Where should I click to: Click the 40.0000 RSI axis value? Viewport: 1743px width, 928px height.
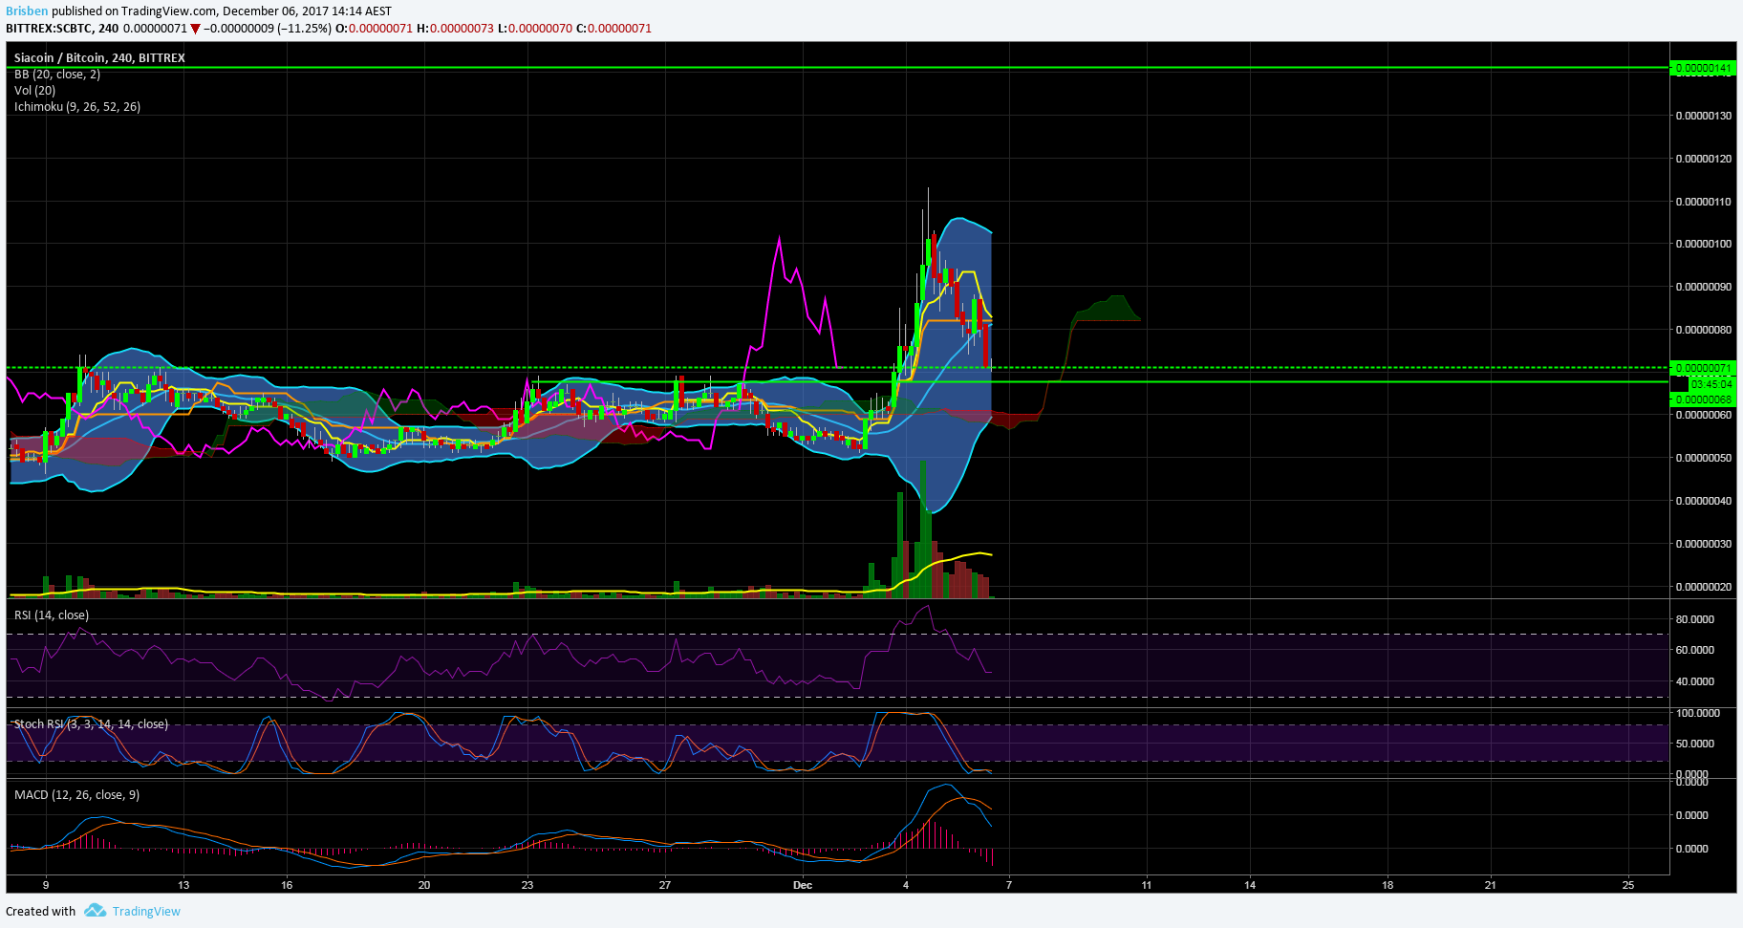coord(1695,681)
